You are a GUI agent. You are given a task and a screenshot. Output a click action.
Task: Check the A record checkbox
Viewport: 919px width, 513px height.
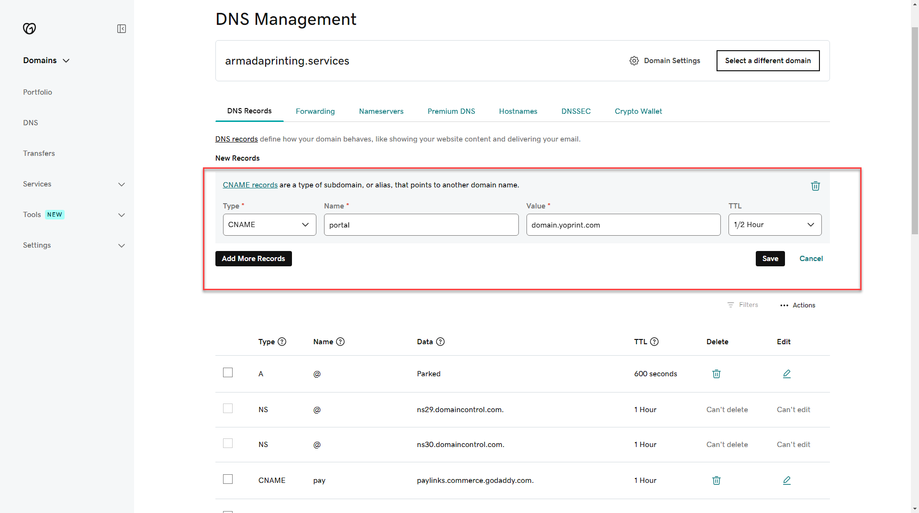[x=228, y=372]
